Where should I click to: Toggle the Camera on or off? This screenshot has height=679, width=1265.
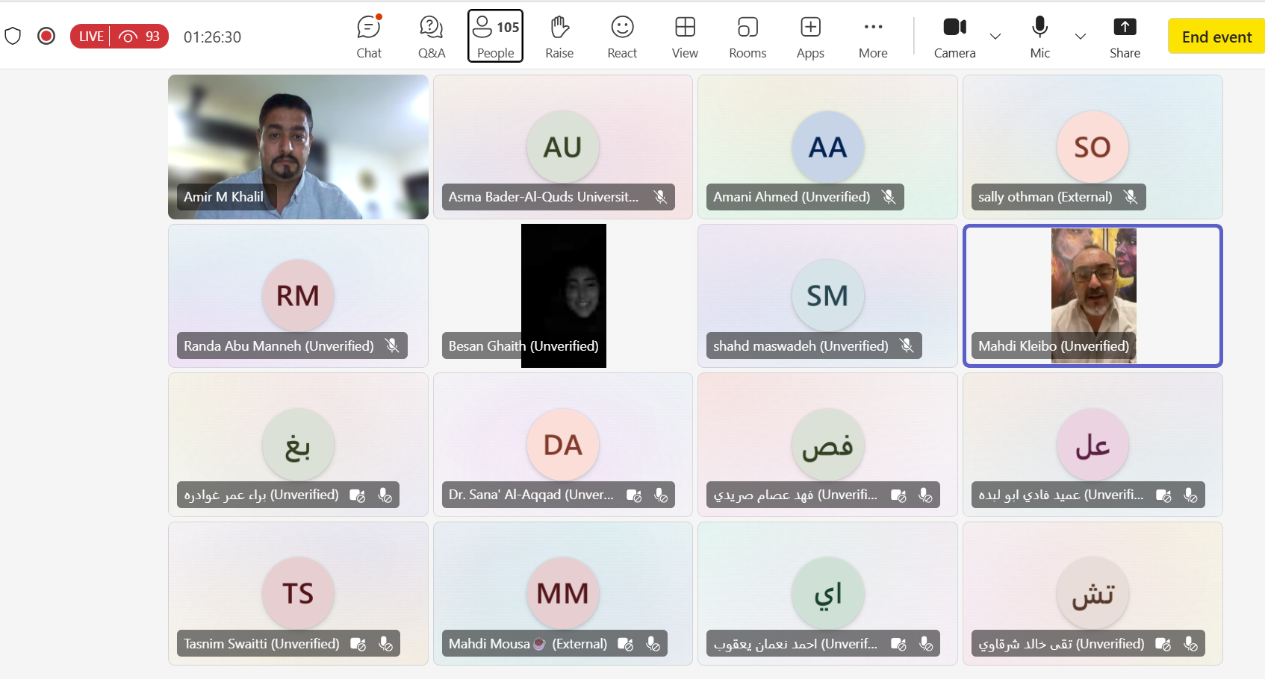coord(954,37)
